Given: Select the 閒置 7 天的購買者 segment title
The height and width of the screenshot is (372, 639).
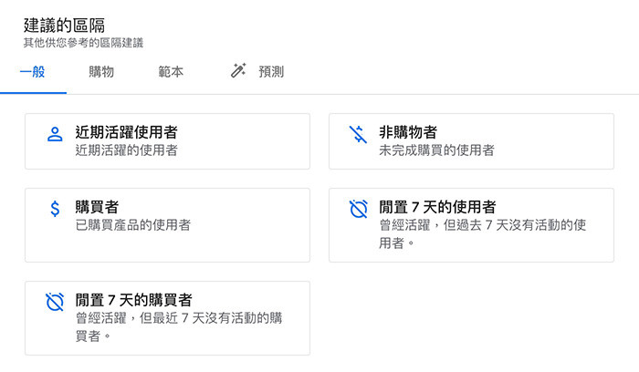Looking at the screenshot, I should (x=133, y=300).
